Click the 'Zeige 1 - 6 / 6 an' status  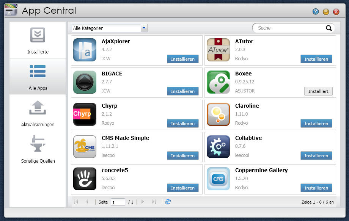pyautogui.click(x=318, y=202)
